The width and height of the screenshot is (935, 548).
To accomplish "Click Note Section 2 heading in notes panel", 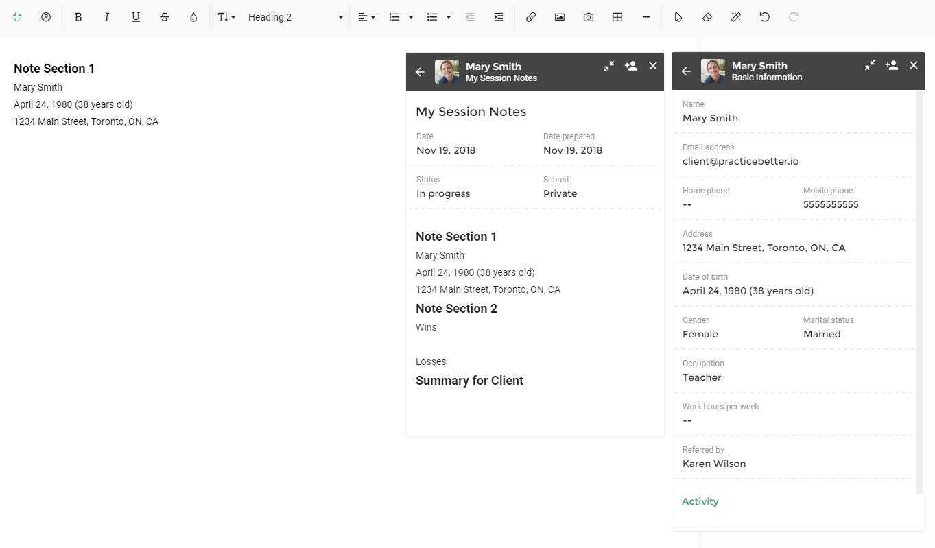I will tap(456, 309).
